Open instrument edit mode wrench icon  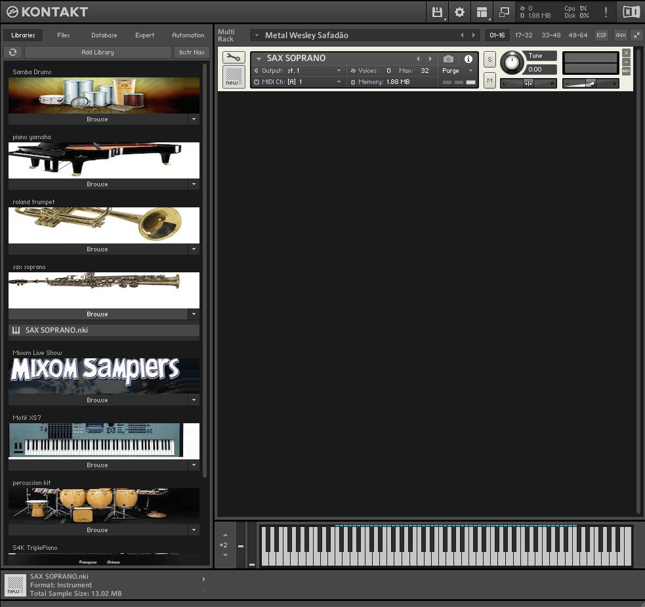pos(234,57)
